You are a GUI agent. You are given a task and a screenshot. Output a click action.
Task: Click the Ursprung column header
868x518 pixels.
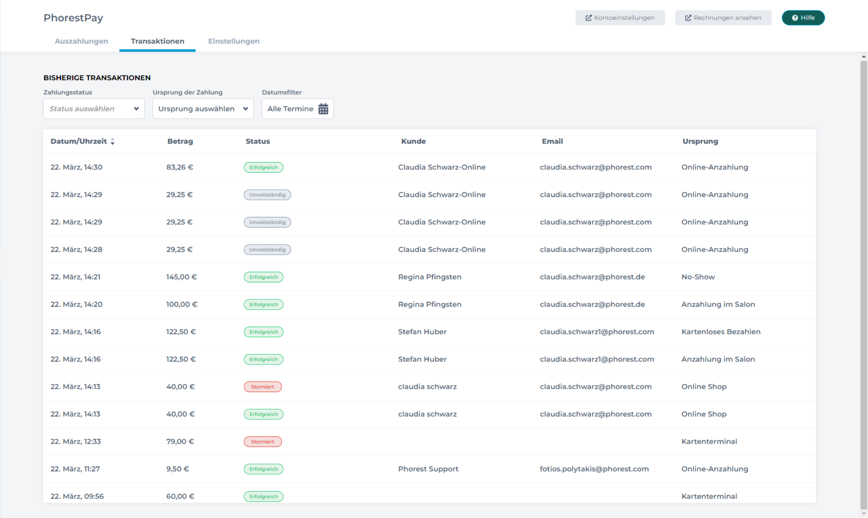(x=700, y=141)
